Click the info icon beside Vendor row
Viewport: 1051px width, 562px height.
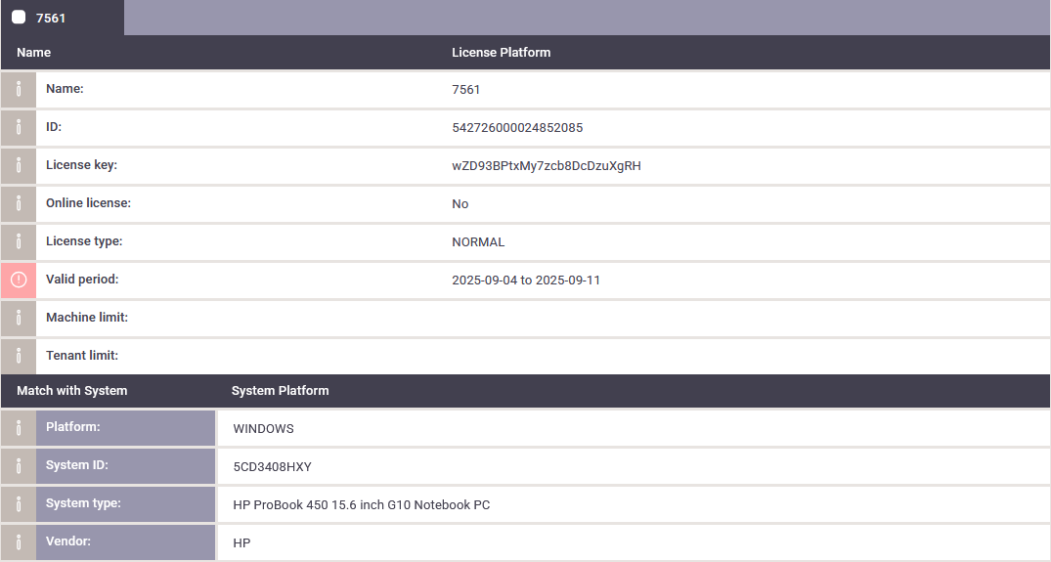click(x=19, y=542)
